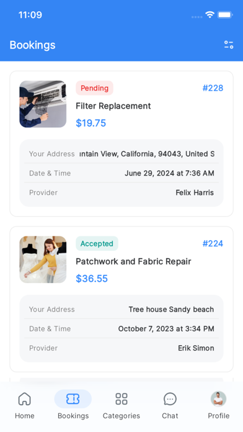Image resolution: width=243 pixels, height=432 pixels.
Task: Tap the Mountain View address row
Action: 122,154
